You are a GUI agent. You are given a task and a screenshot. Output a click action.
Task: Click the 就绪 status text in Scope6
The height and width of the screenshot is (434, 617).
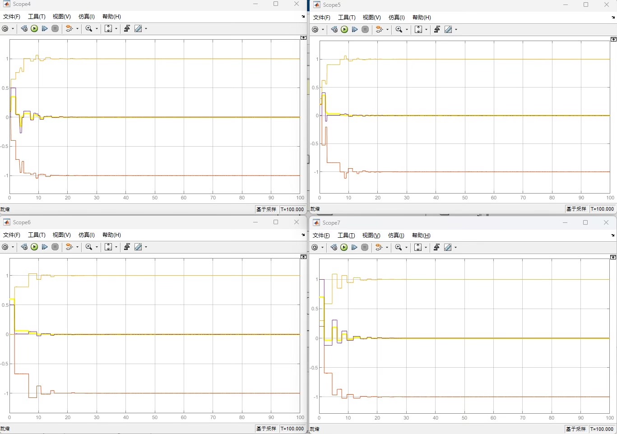[x=5, y=429]
